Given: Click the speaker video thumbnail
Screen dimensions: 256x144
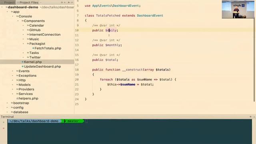Looking at the screenshot, I should click(238, 9).
